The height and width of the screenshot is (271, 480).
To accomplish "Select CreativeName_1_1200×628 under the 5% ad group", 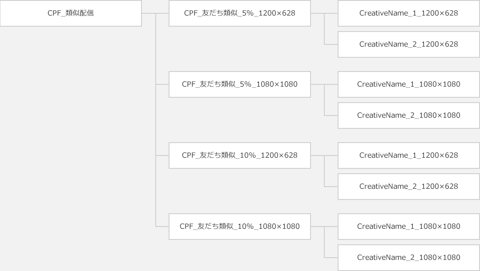I will [409, 13].
